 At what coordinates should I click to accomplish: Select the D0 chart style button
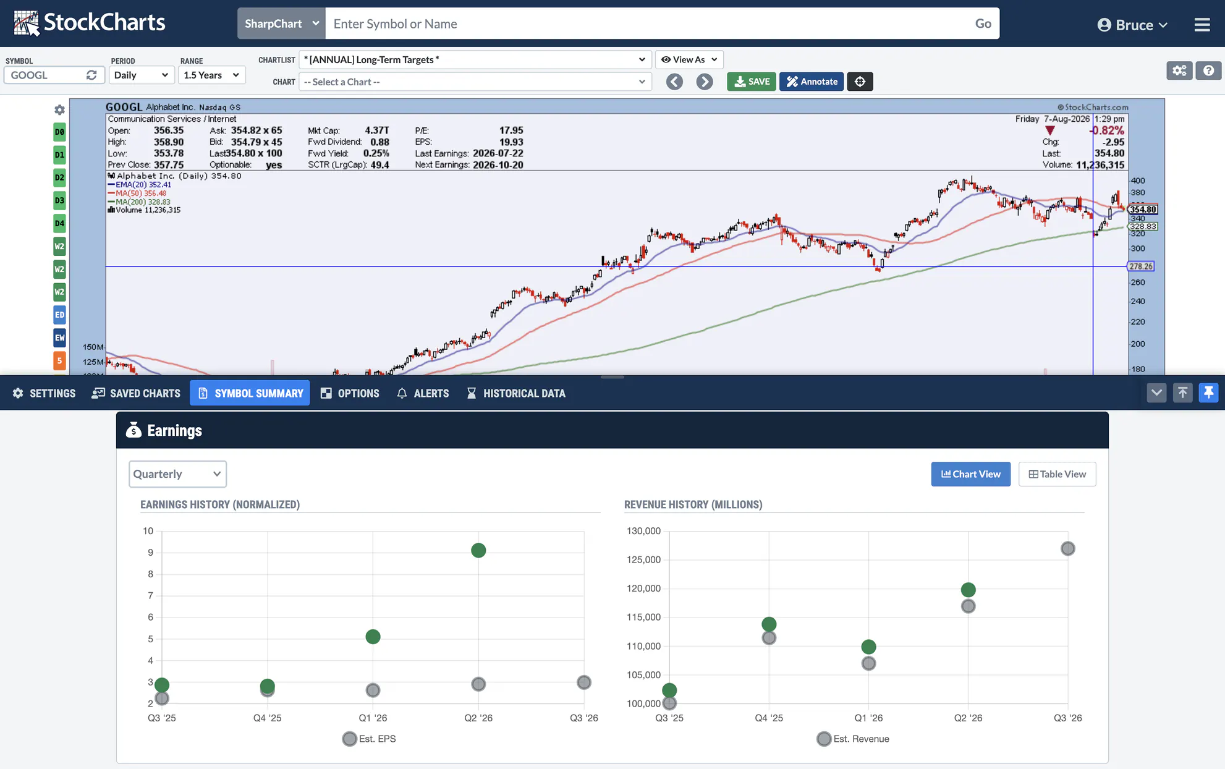tap(59, 132)
